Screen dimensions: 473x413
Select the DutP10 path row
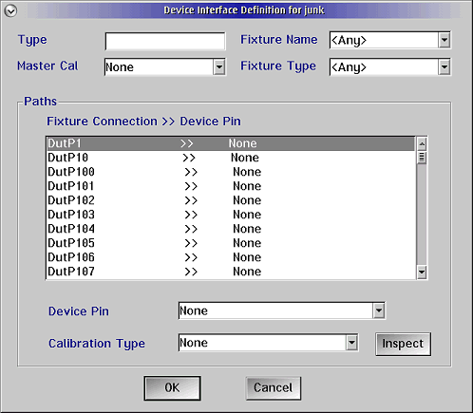tap(231, 158)
